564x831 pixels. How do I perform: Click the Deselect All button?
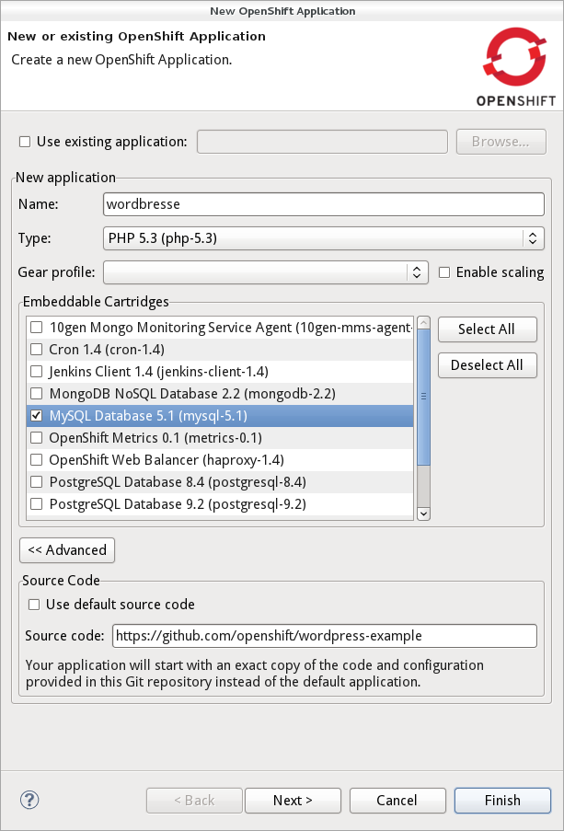point(487,365)
